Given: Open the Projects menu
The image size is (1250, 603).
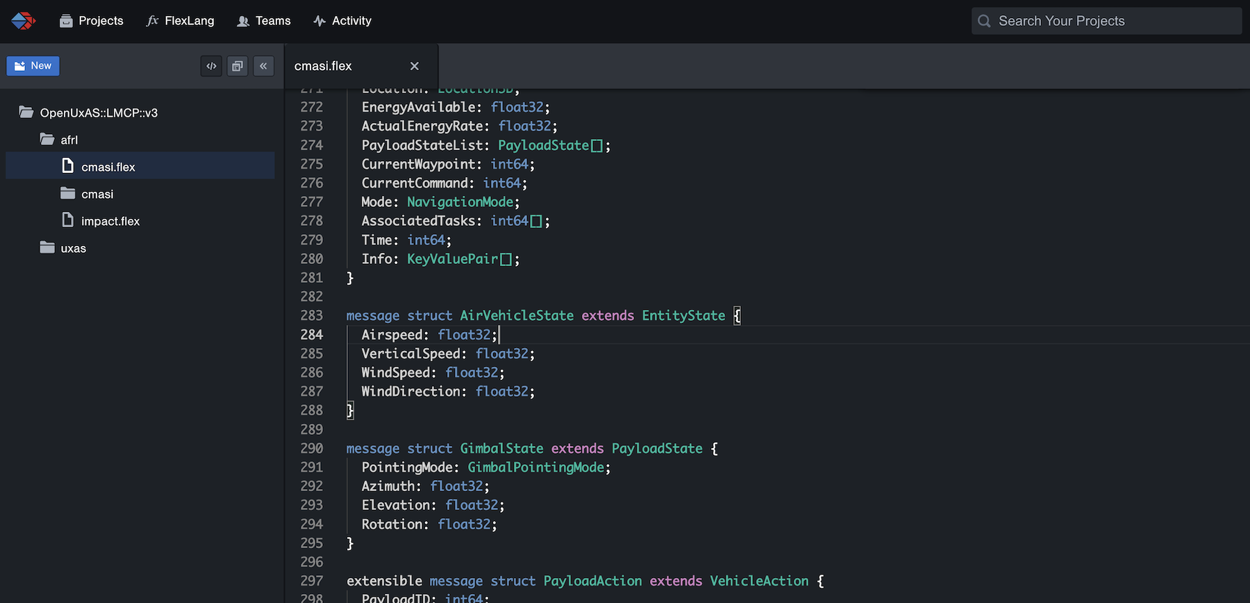Looking at the screenshot, I should [x=91, y=21].
